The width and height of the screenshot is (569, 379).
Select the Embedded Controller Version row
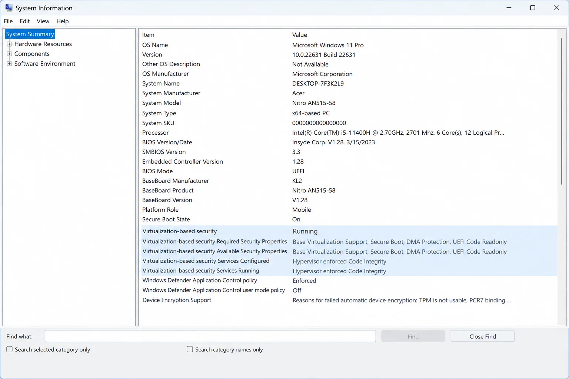[349, 161]
